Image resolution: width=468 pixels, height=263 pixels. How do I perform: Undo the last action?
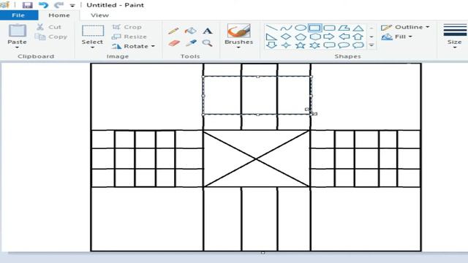[44, 5]
